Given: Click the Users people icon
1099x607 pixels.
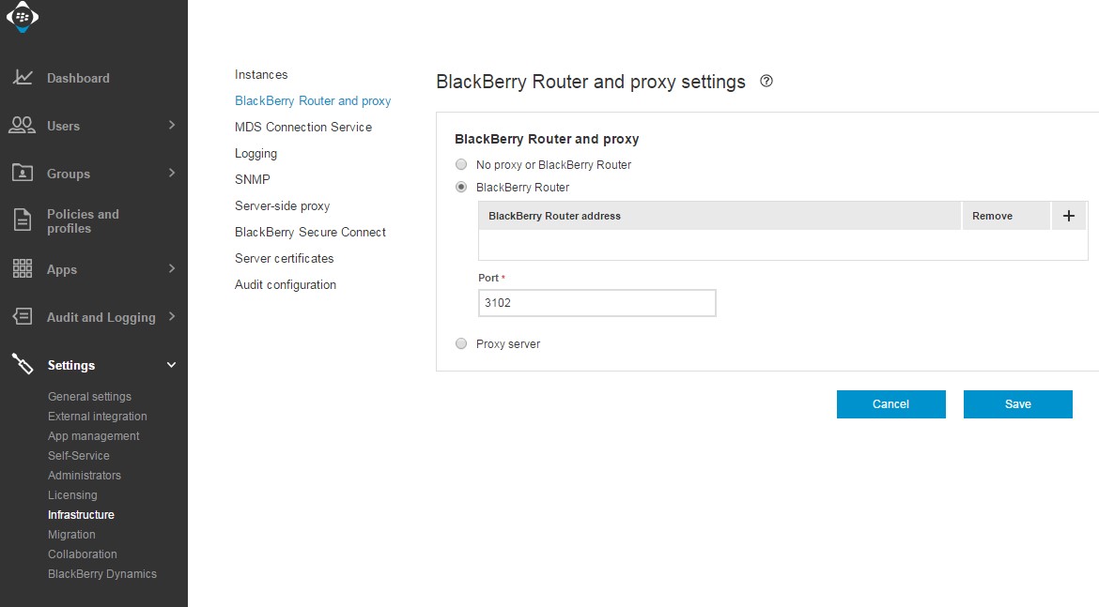Looking at the screenshot, I should click(x=23, y=126).
